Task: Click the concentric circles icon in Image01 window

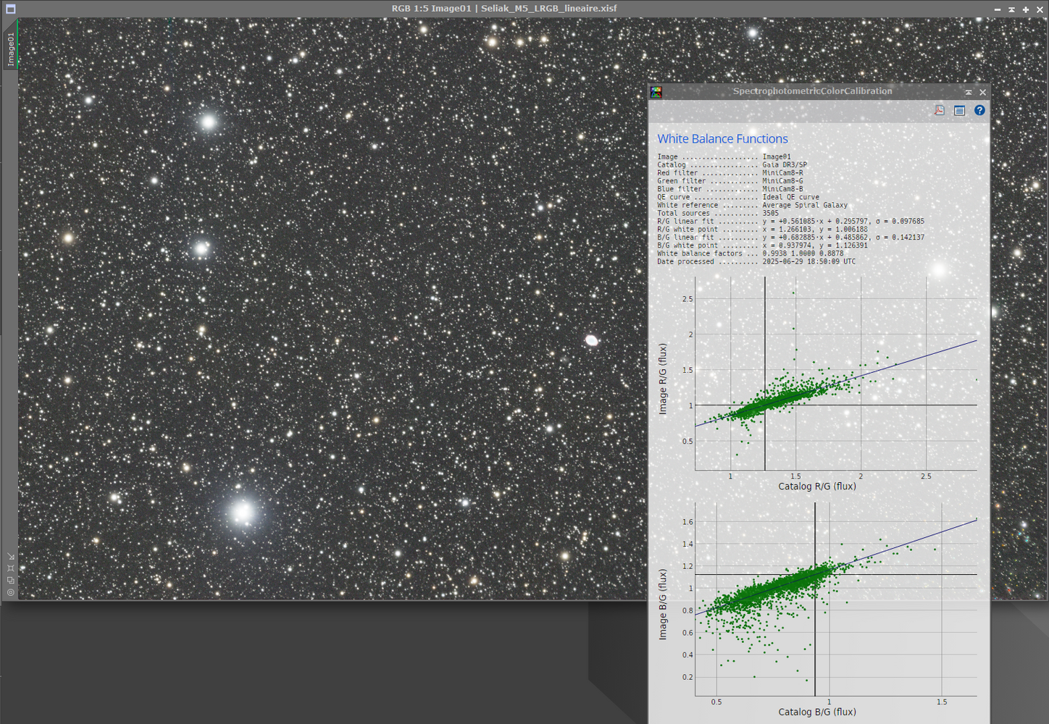Action: [10, 592]
